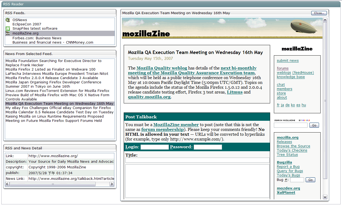Open the knowledge base link
The width and height of the screenshot is (342, 210).
click(291, 77)
